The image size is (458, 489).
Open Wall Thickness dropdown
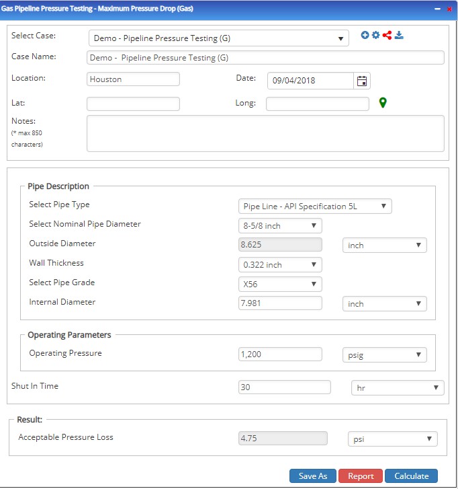(280, 265)
